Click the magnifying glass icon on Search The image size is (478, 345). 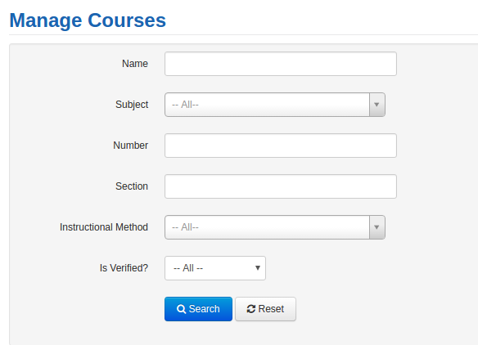[181, 309]
